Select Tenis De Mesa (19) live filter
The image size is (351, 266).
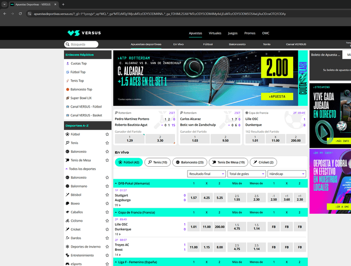coord(228,163)
